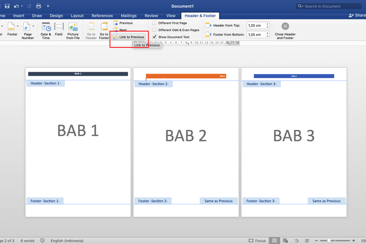This screenshot has height=244, width=366.
Task: Click the BAB 1 header banner
Action: point(78,74)
